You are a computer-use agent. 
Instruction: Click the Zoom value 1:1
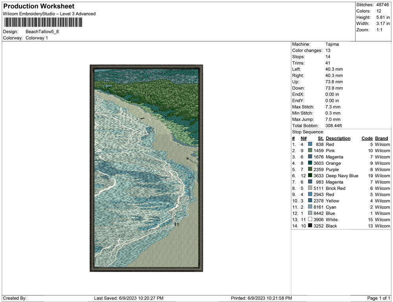(x=379, y=30)
